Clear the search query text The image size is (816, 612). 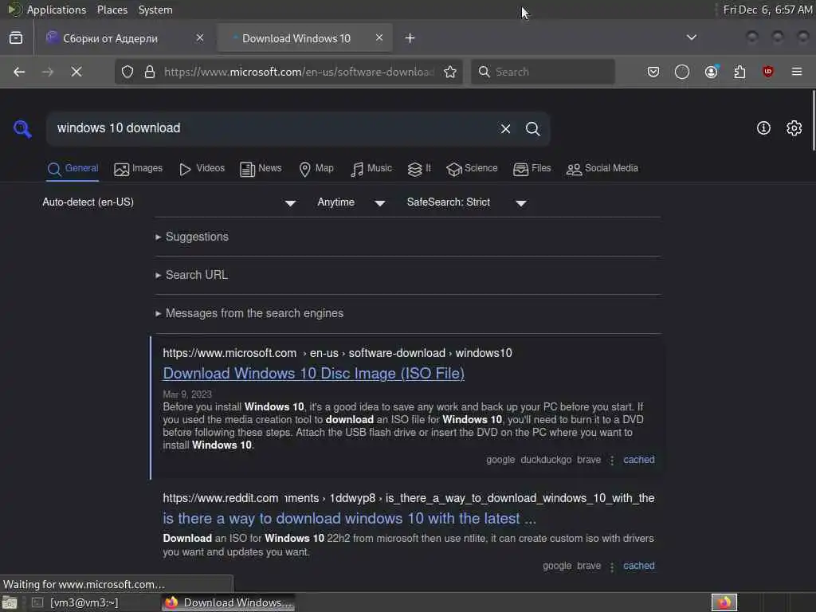505,128
